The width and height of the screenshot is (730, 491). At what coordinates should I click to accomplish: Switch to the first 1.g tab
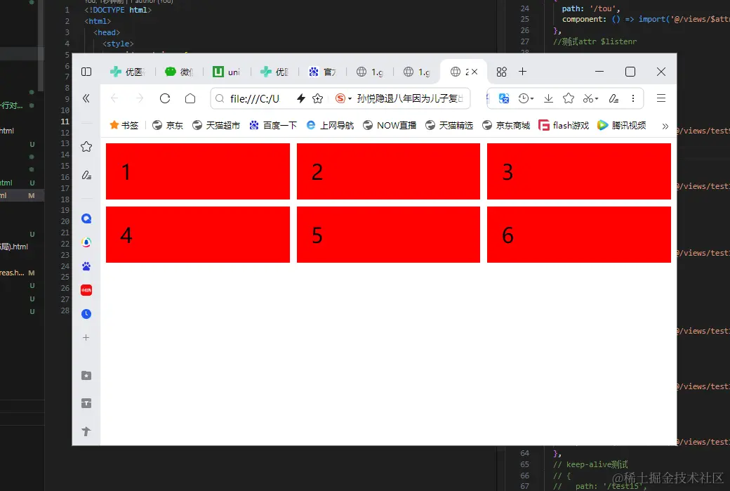370,72
